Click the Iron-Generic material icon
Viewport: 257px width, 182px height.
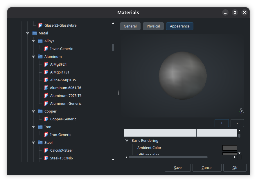(x=46, y=135)
